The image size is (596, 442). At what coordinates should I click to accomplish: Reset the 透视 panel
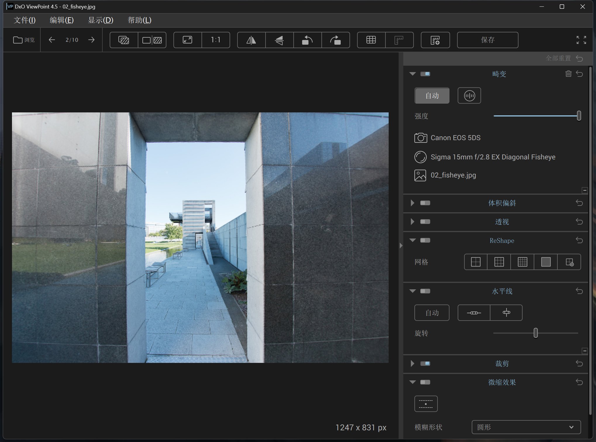click(x=579, y=222)
